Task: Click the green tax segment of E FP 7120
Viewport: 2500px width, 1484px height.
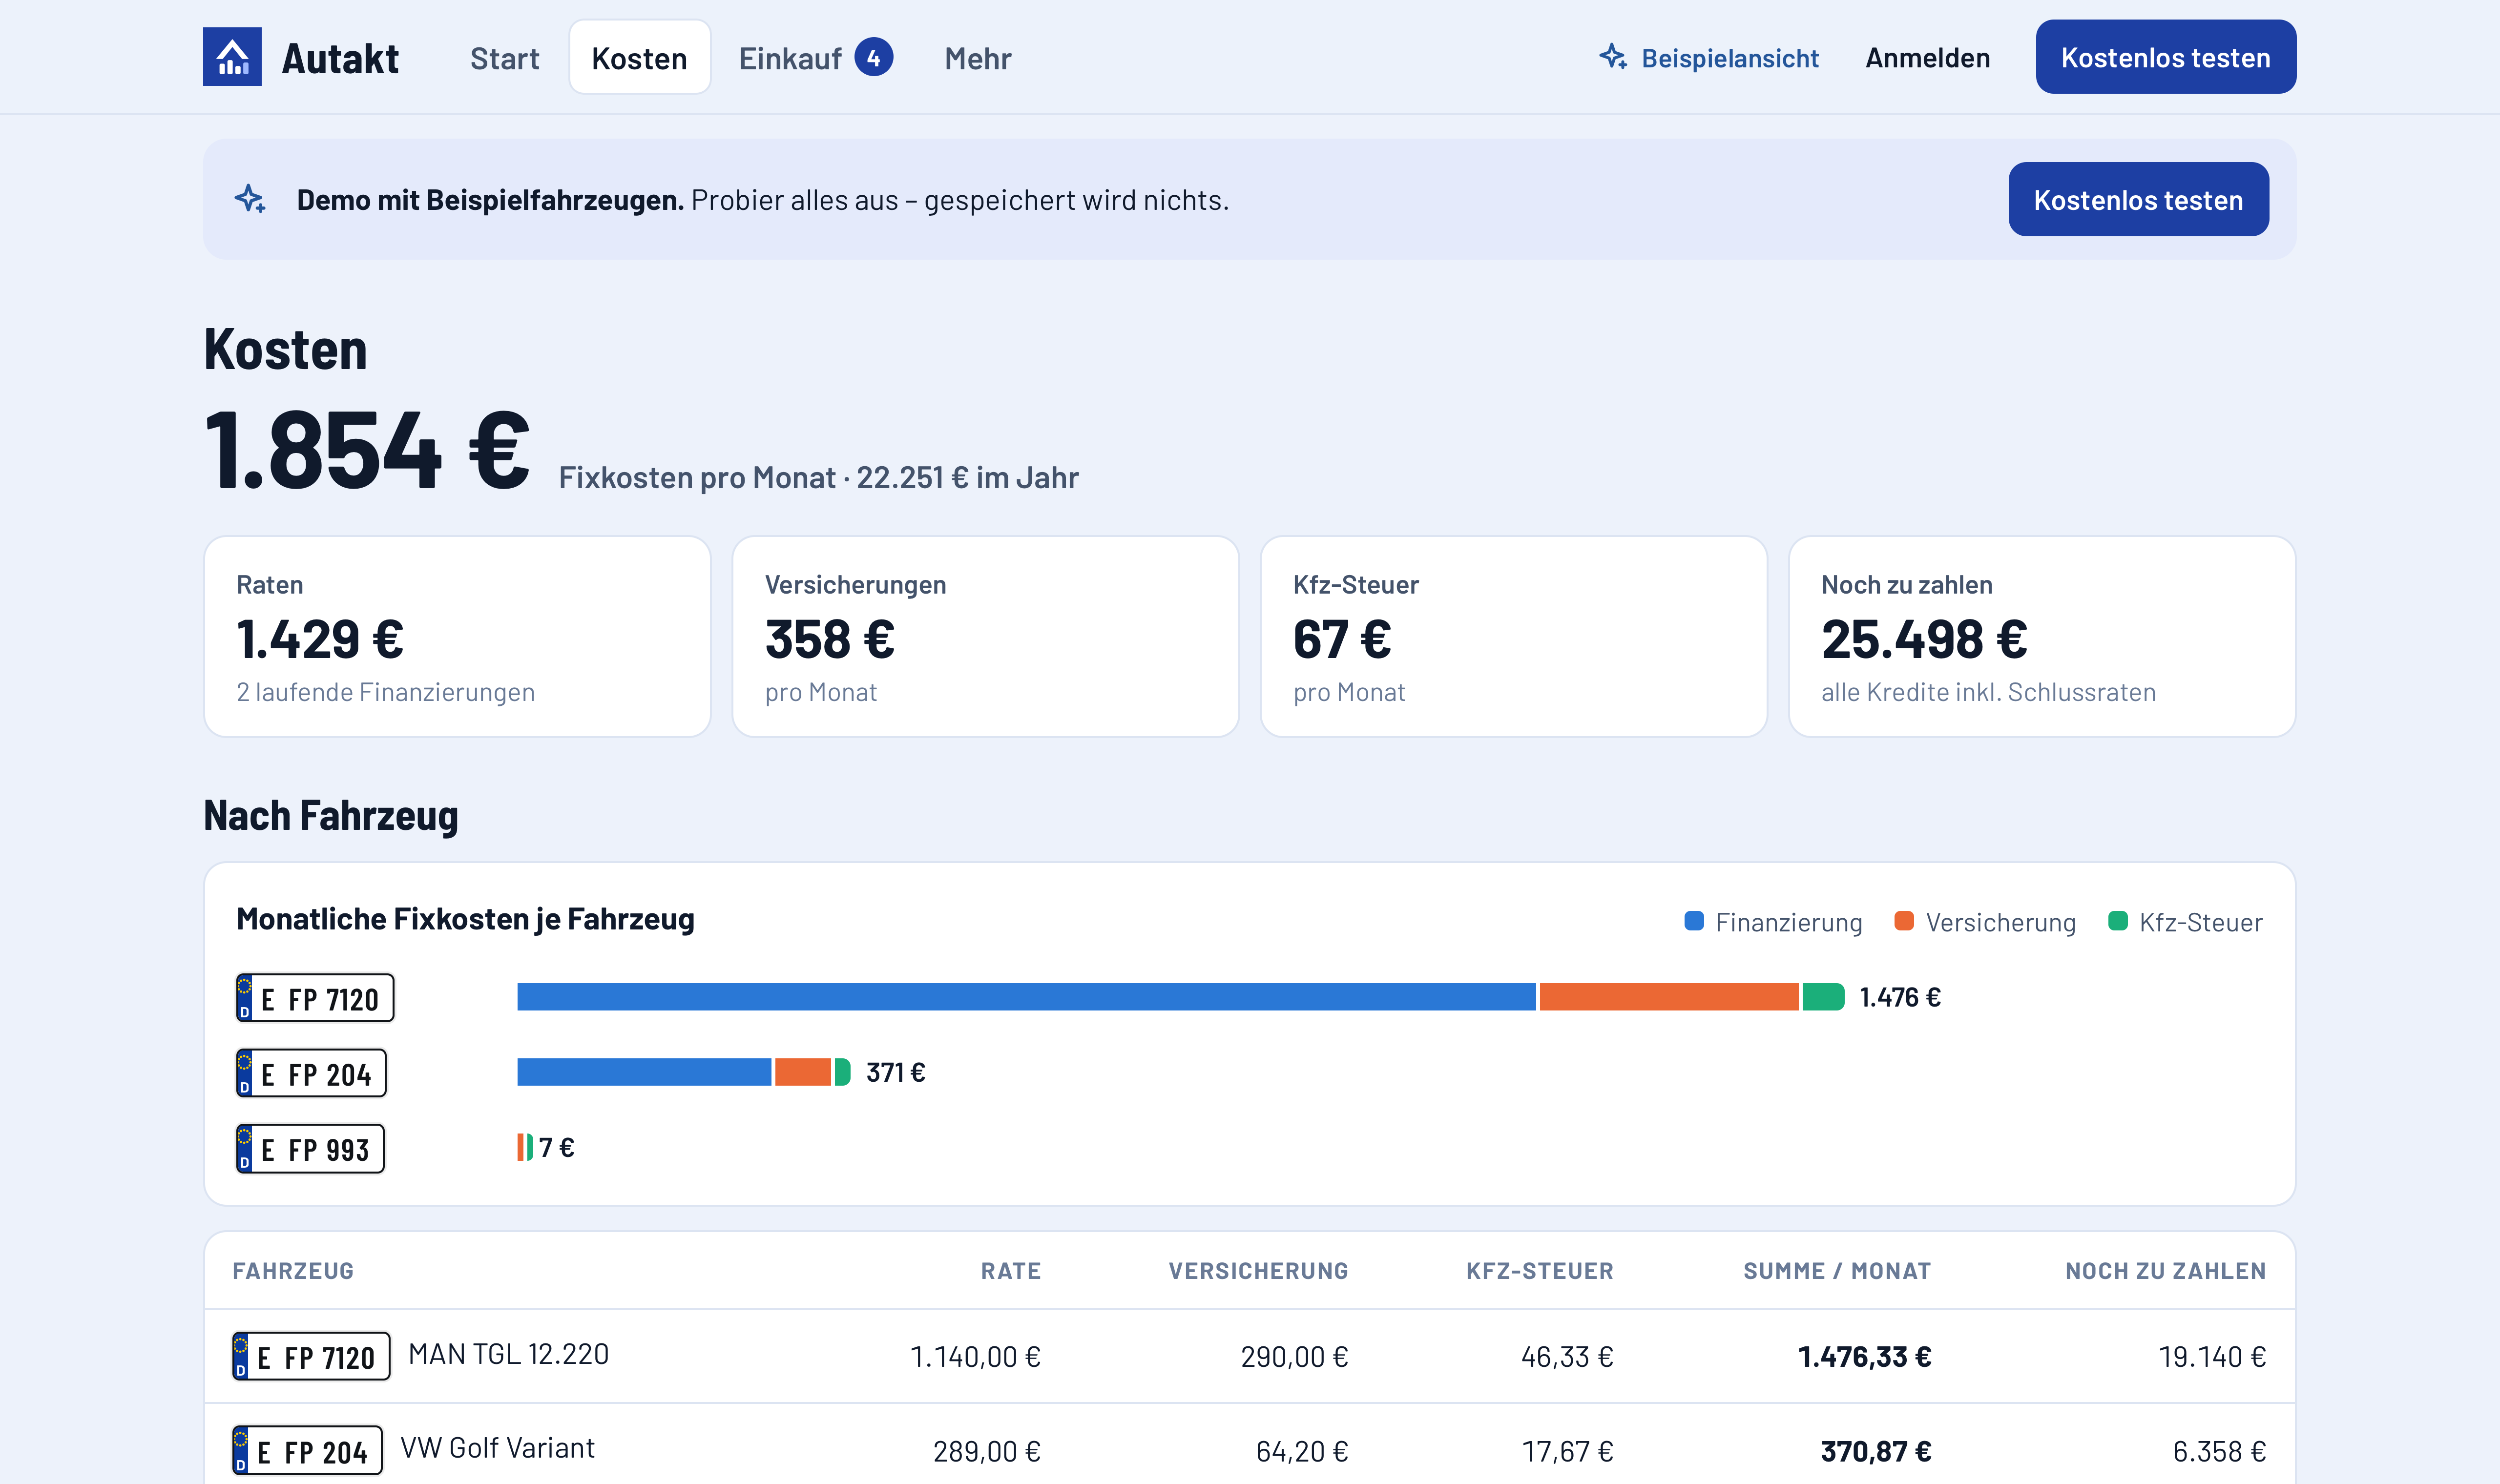Action: [1823, 997]
